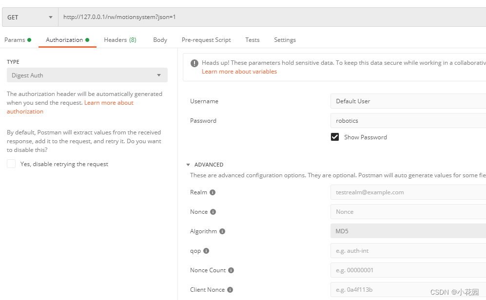
Task: Click the Client Nonce info icon
Action: click(x=230, y=290)
